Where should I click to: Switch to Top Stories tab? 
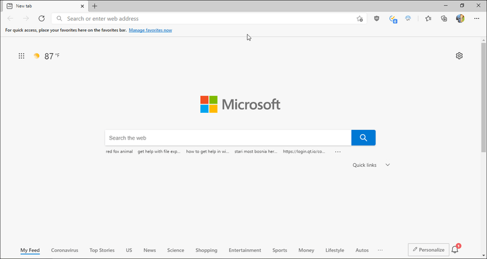[102, 250]
